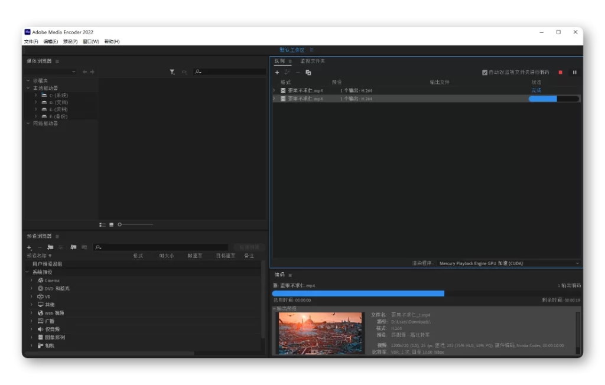This screenshot has width=605, height=385.
Task: Pause the encoding queue
Action: tap(574, 72)
